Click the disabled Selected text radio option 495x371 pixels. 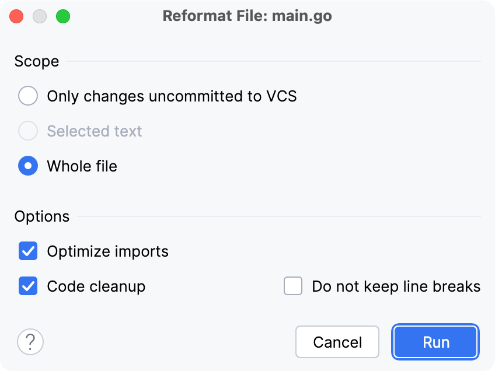coord(27,131)
